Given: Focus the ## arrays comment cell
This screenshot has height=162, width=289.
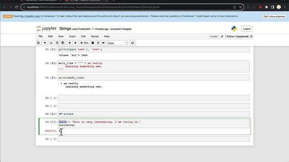Looking at the screenshot, I should coord(154,114).
